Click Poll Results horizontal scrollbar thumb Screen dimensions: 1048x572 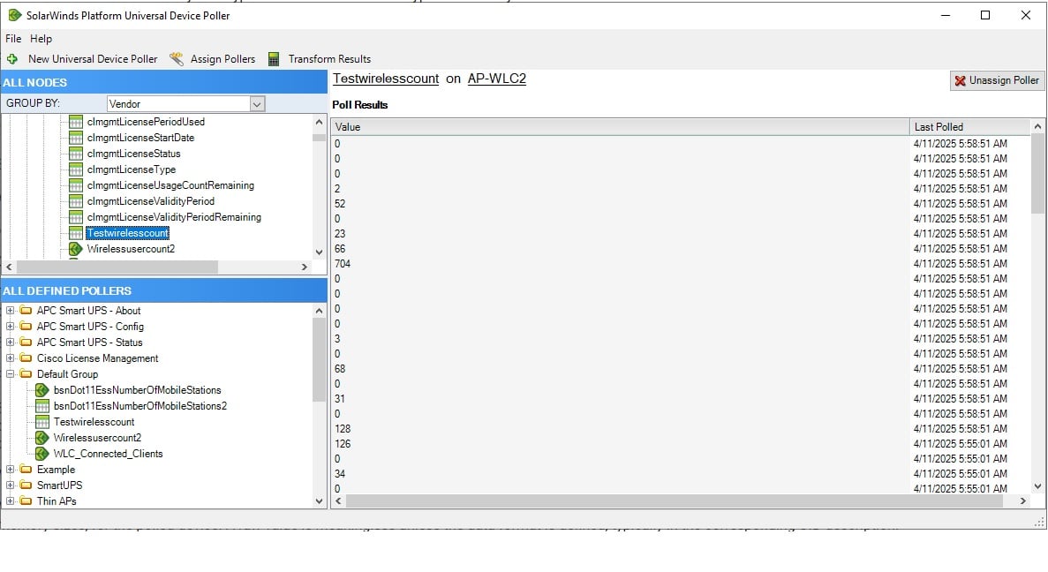[674, 501]
